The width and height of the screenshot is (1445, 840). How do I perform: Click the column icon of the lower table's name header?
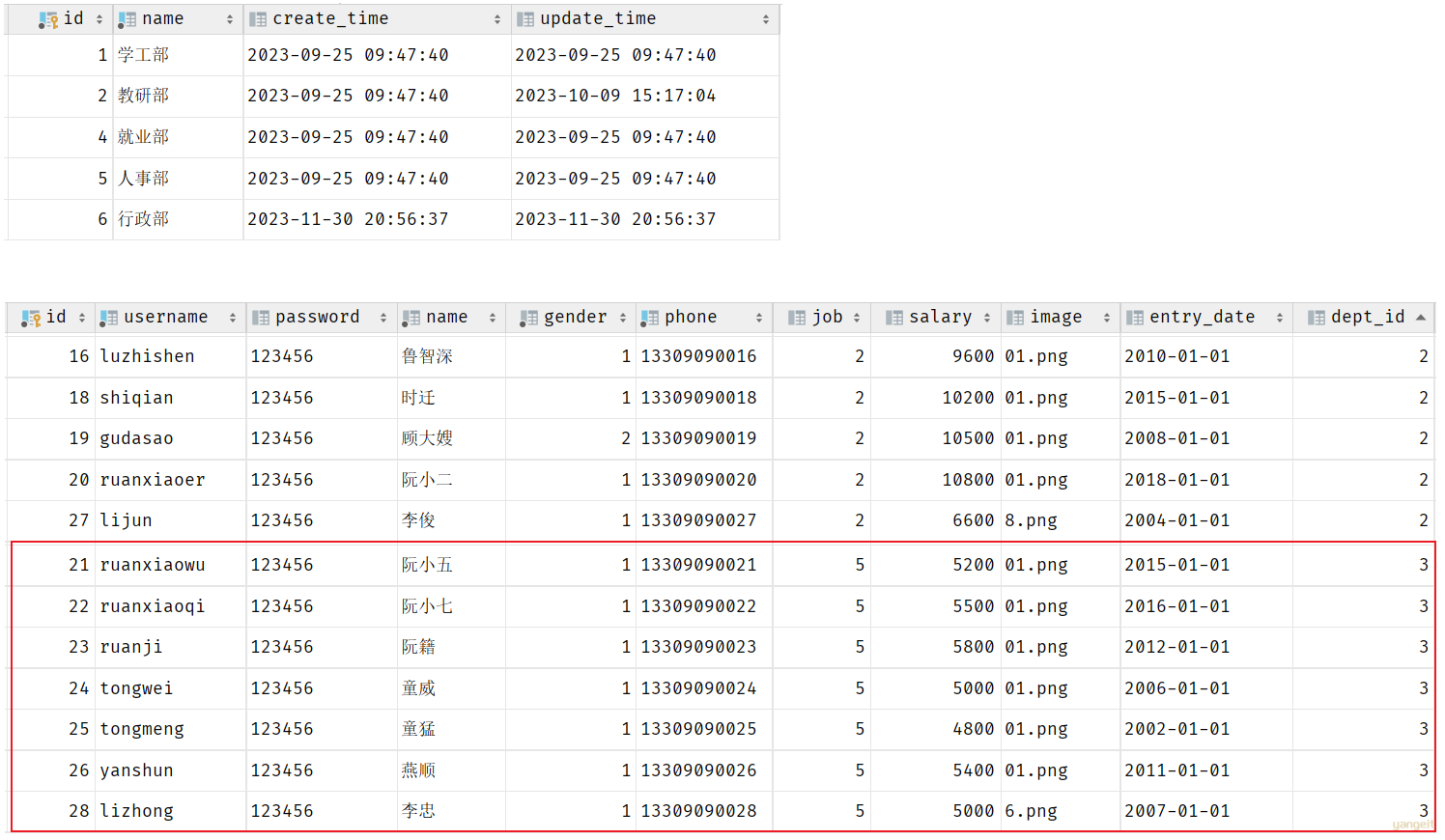[x=411, y=318]
